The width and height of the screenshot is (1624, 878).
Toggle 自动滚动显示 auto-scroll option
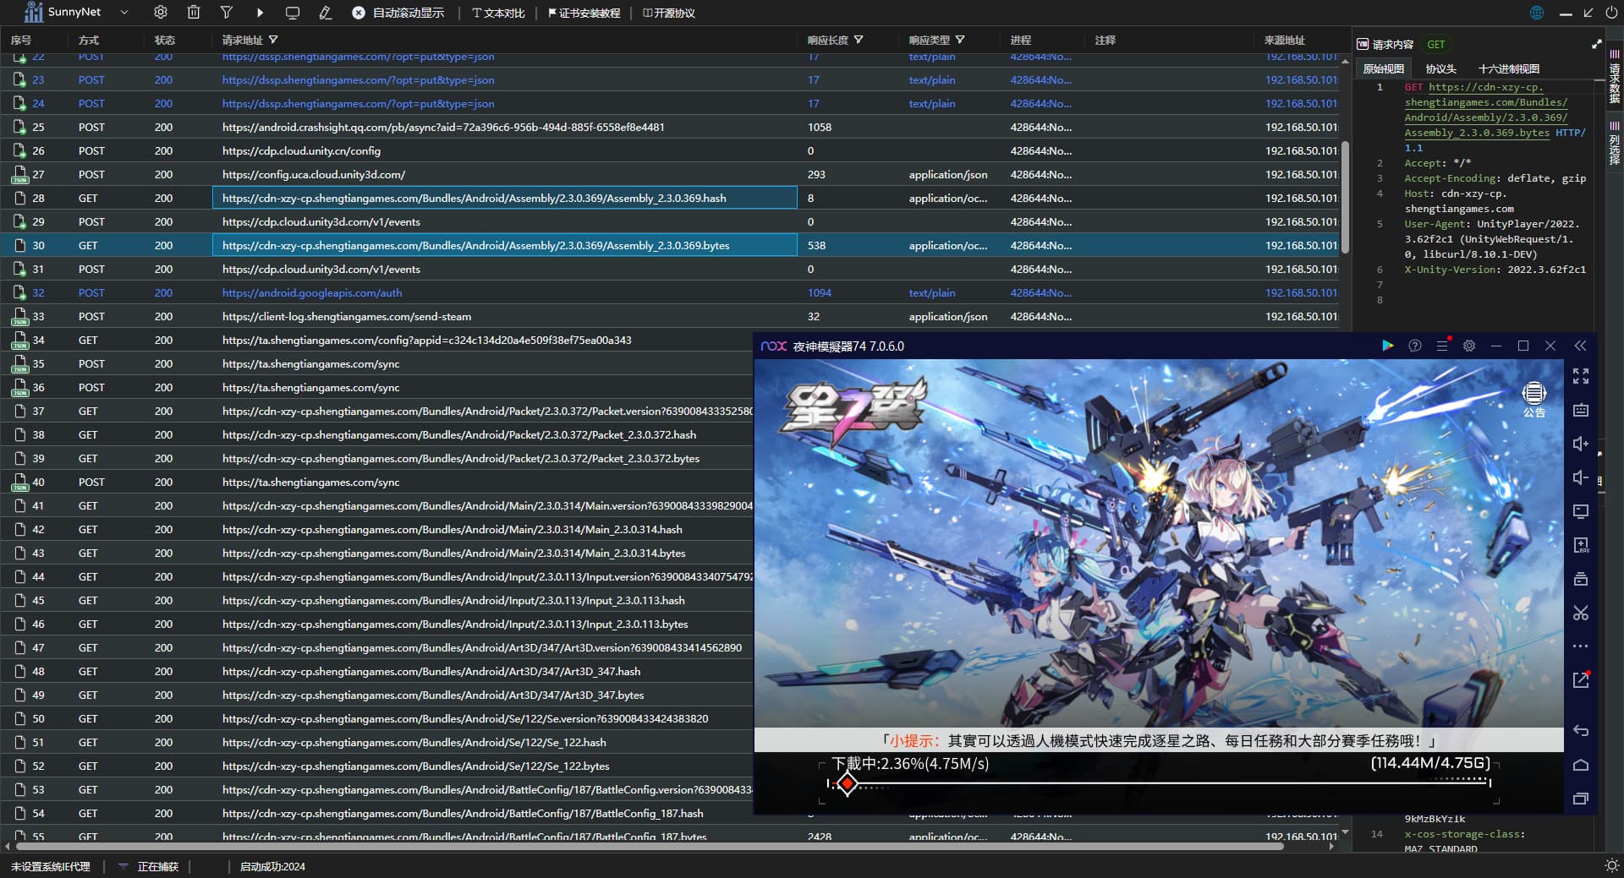[398, 13]
